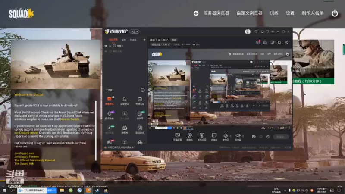Open the red 直播助手 tool icon
The height and width of the screenshot is (194, 345).
110,101
